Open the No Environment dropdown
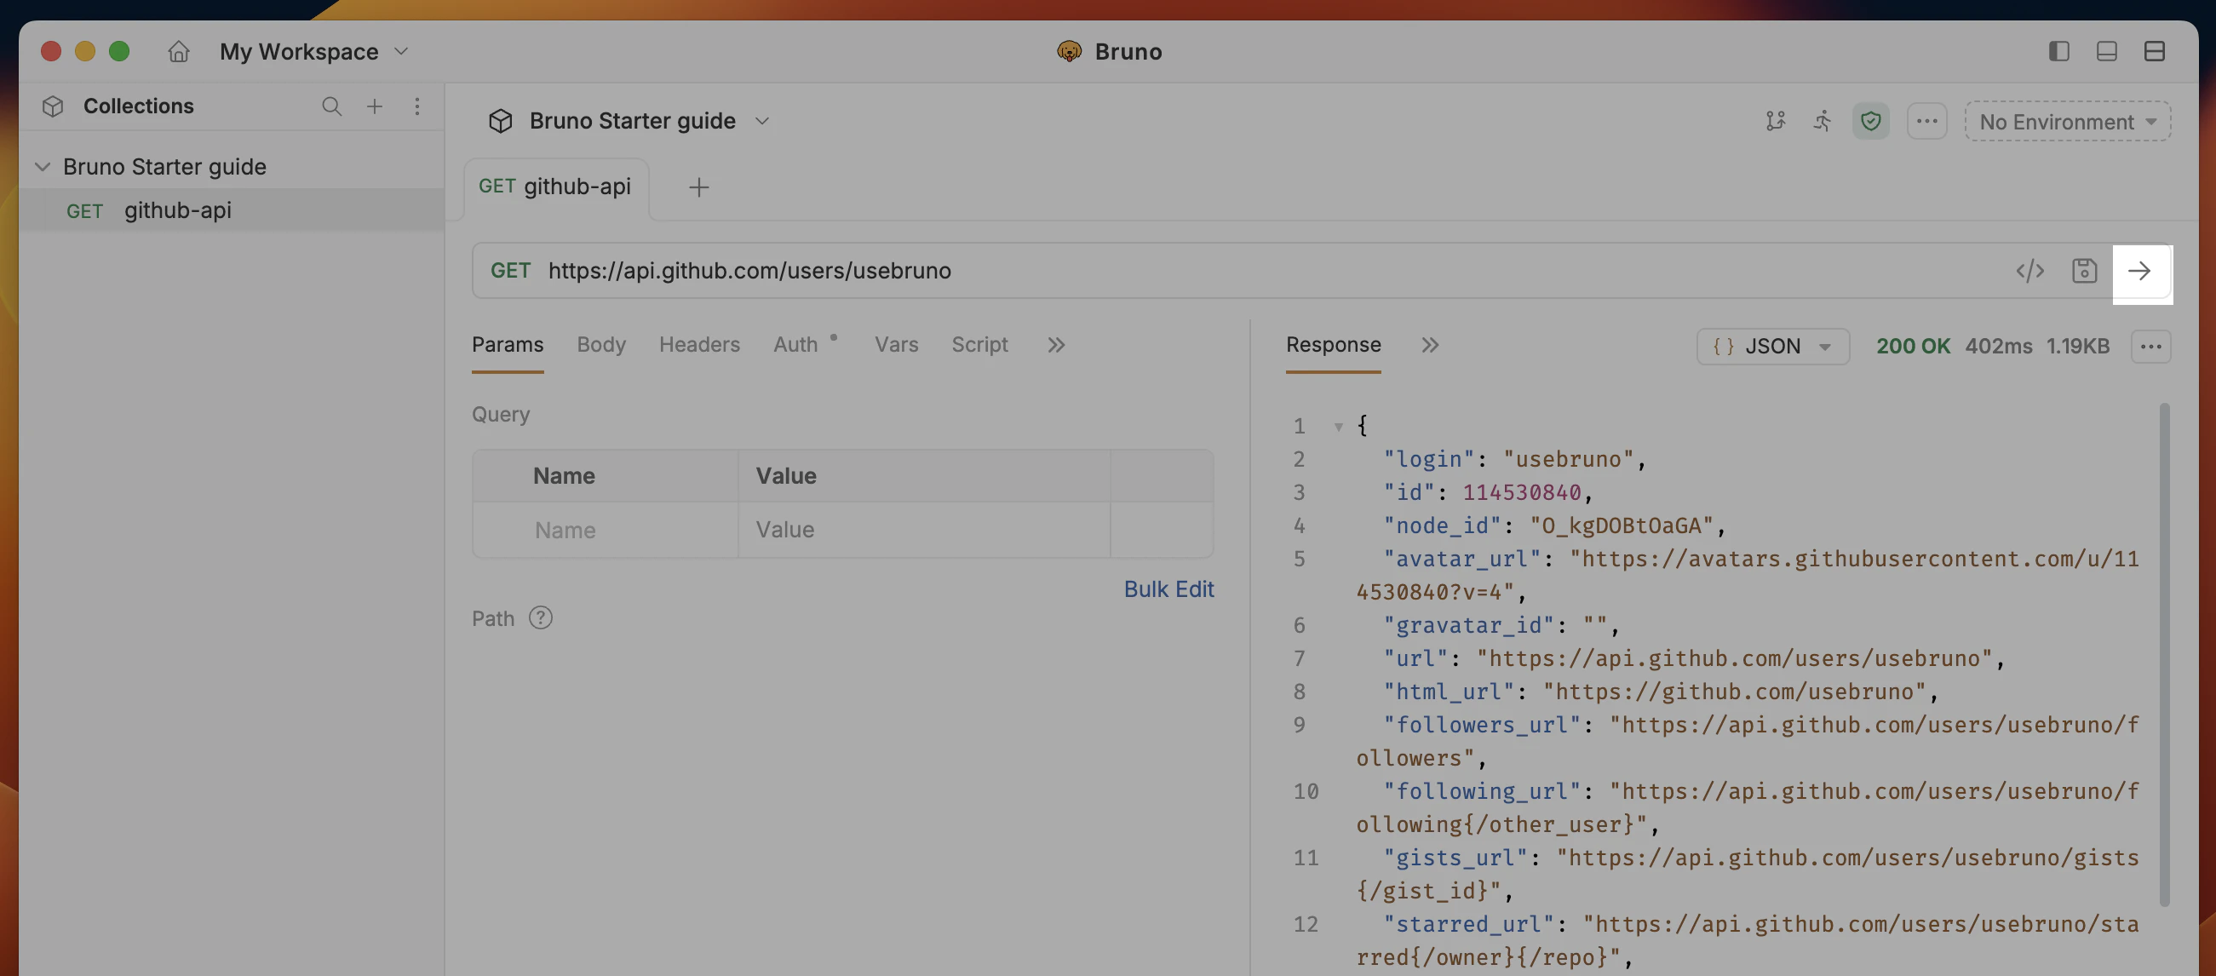Viewport: 2216px width, 976px height. (2066, 122)
